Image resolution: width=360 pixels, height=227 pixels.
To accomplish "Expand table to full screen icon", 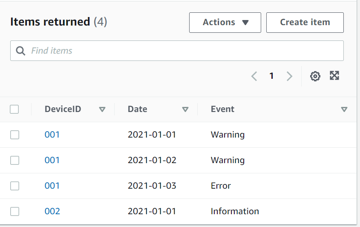I will coord(334,76).
